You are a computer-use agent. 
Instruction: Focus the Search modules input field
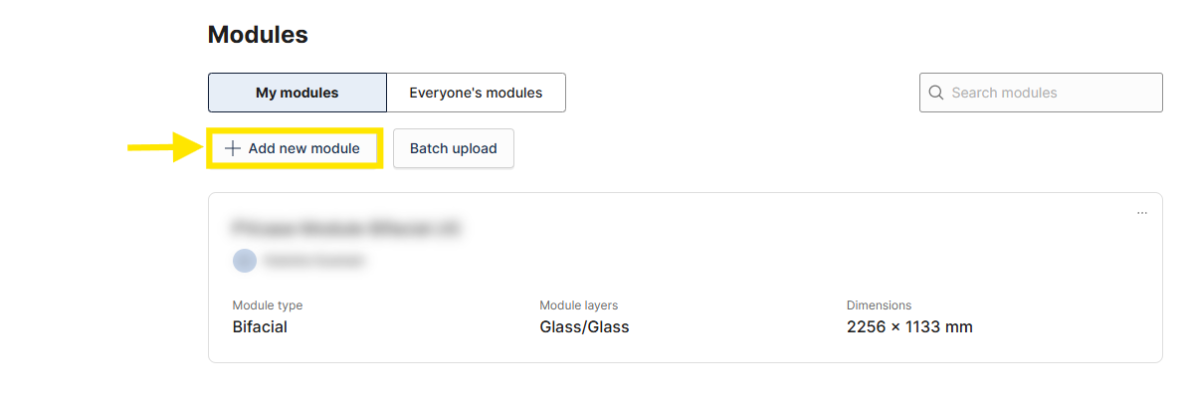(1041, 93)
